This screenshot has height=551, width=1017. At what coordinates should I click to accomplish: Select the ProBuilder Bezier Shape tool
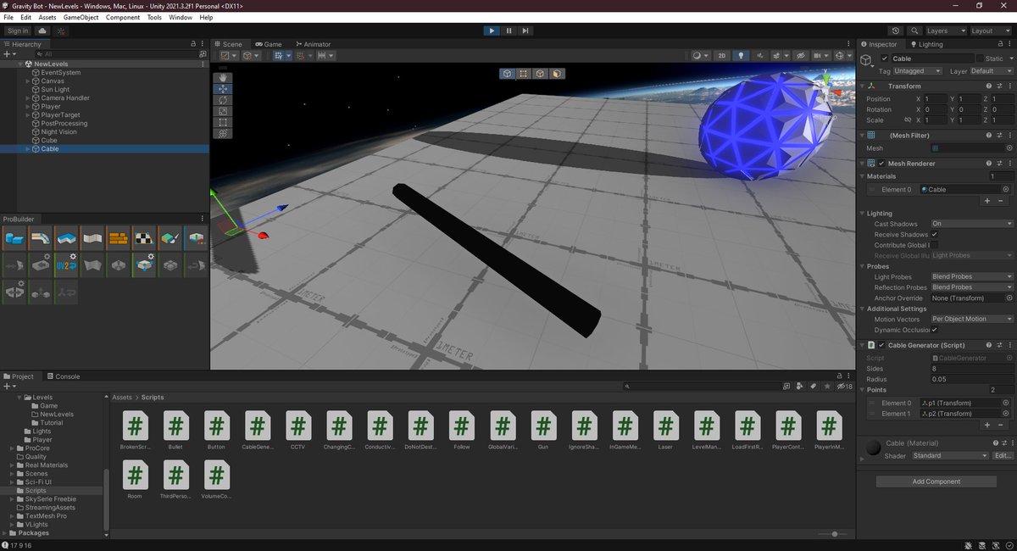point(42,239)
